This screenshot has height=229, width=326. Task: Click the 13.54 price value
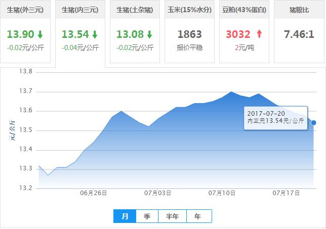pyautogui.click(x=75, y=34)
